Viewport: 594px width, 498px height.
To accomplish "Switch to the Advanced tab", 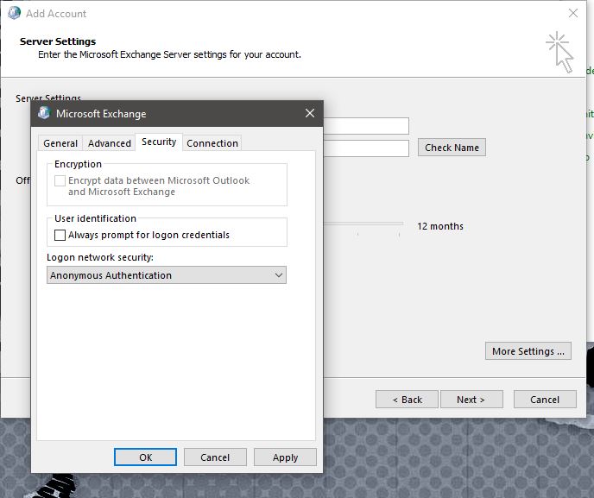I will click(110, 143).
